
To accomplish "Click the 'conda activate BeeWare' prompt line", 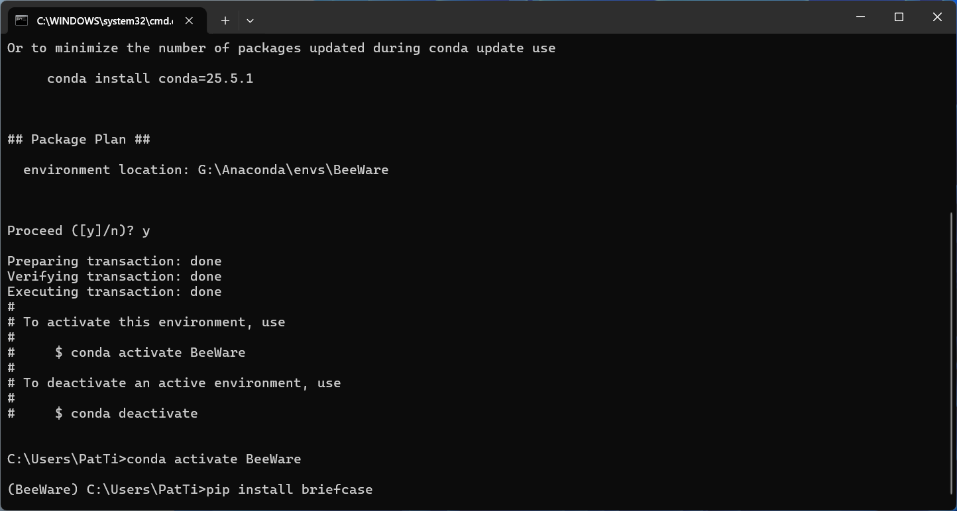I will [154, 459].
